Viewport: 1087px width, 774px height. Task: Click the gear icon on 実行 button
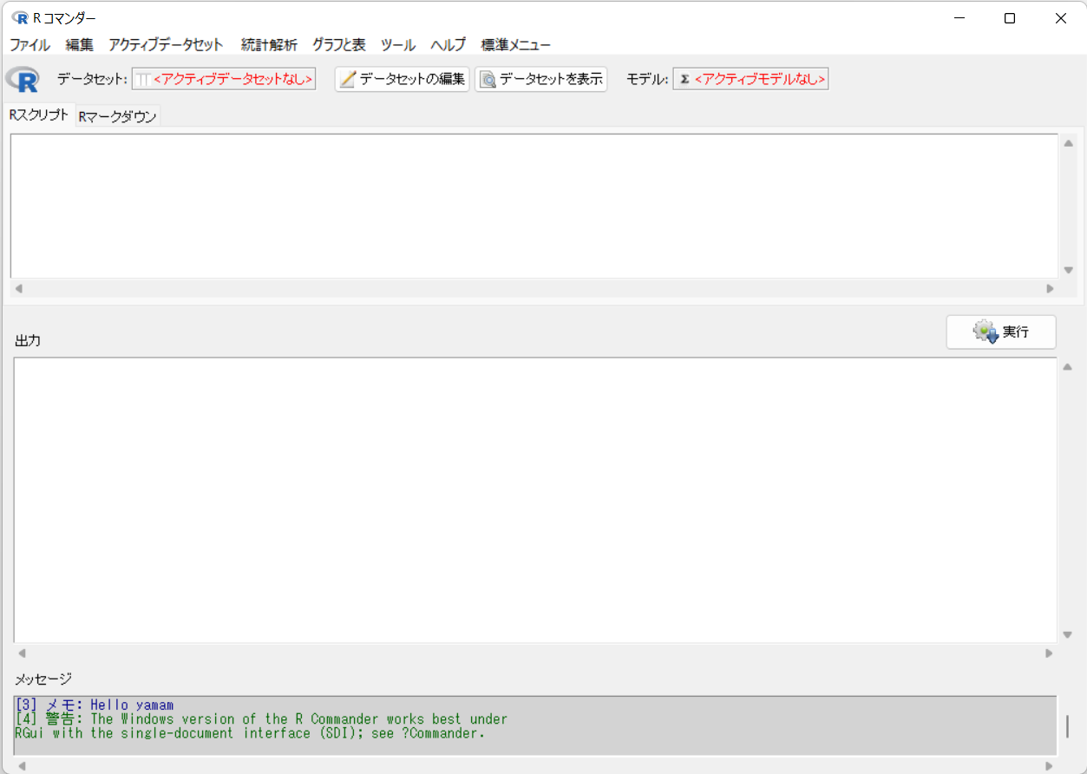pos(986,332)
